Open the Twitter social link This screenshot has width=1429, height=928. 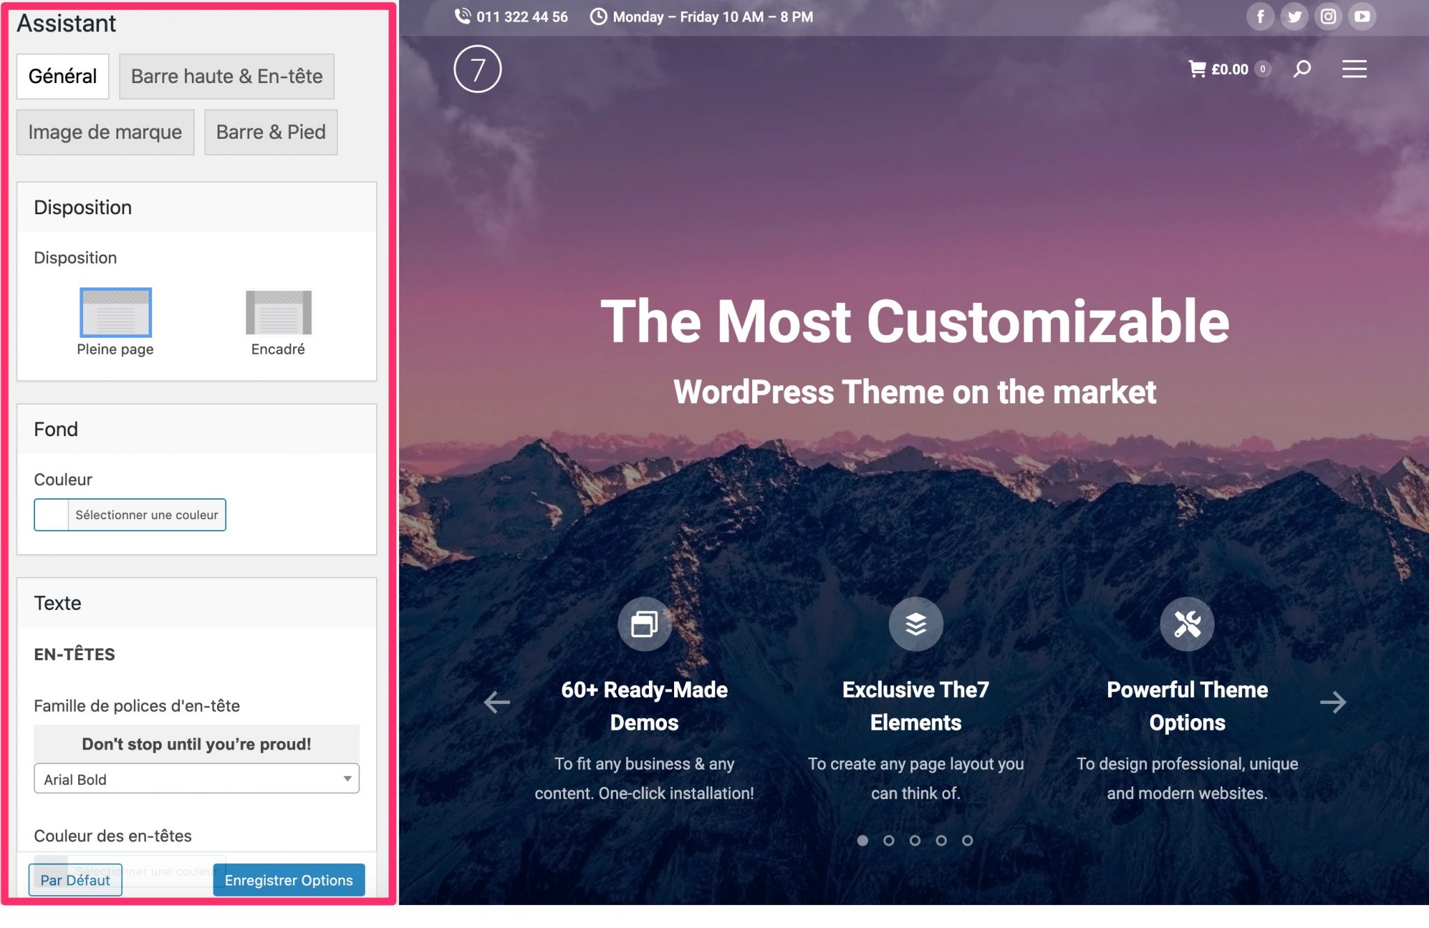click(1294, 17)
